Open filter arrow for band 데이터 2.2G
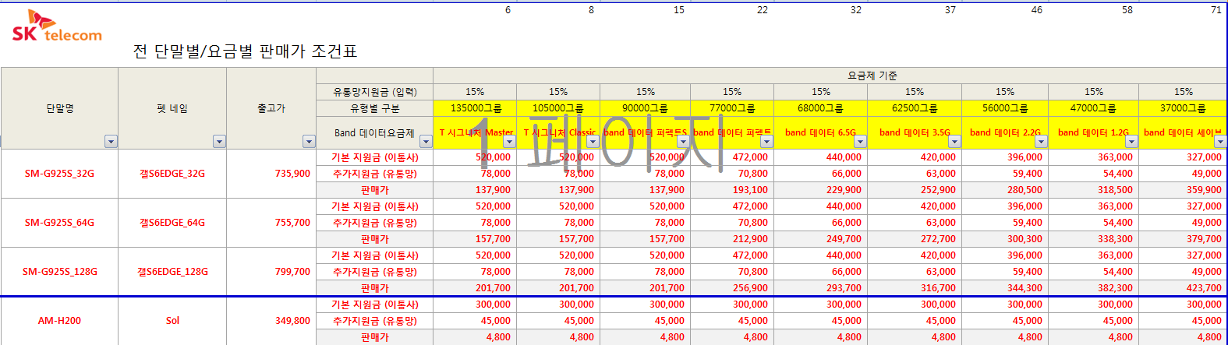 1041,141
